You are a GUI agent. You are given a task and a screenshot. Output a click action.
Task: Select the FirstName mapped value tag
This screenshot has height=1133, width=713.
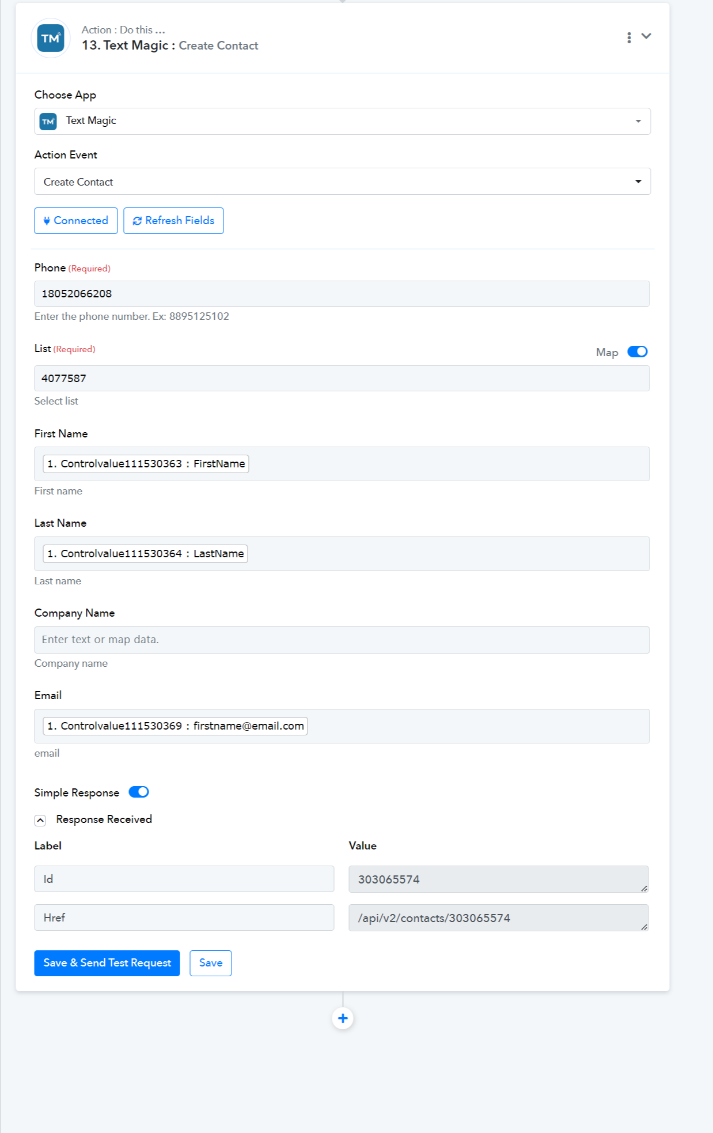pyautogui.click(x=146, y=464)
